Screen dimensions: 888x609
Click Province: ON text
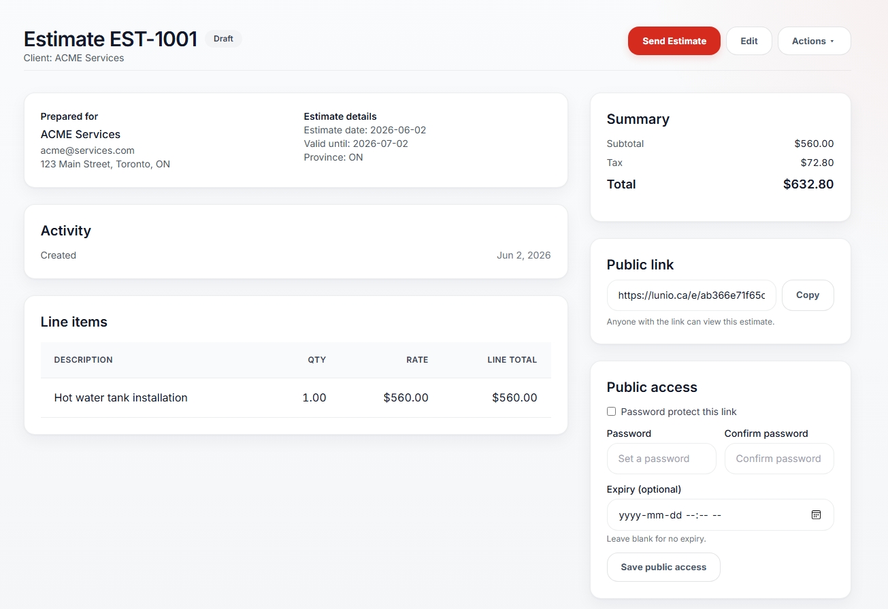[x=333, y=157]
